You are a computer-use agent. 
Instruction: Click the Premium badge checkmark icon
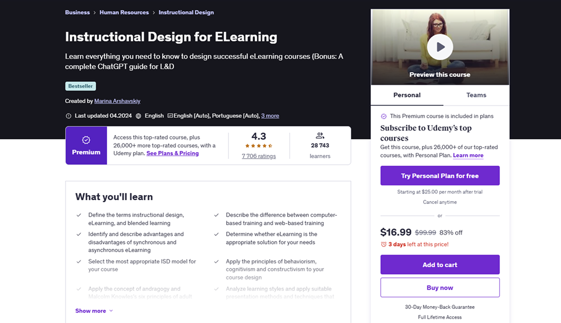click(86, 140)
